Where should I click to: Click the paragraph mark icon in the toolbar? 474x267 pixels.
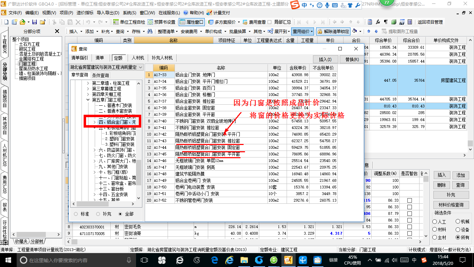point(386,22)
